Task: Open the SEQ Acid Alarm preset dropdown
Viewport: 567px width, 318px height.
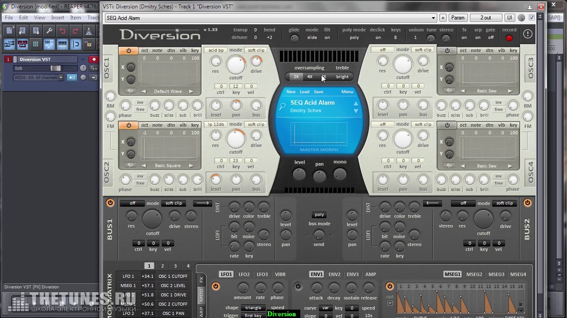Action: coord(271,18)
